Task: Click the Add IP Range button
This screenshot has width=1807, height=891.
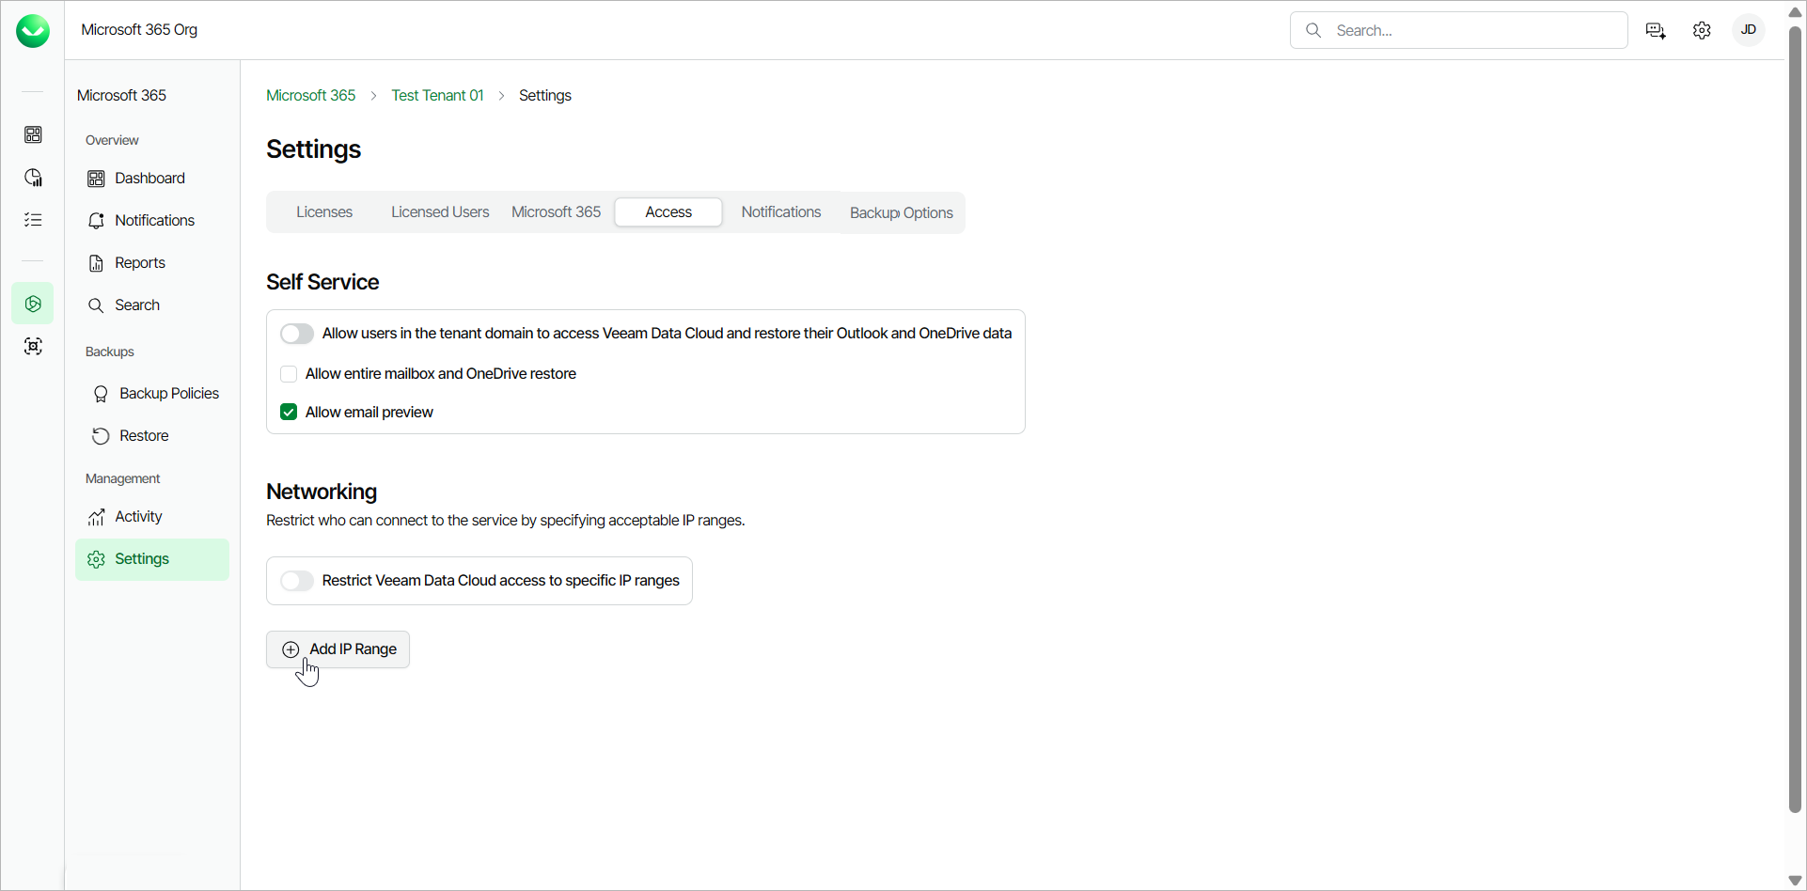Action: click(x=338, y=649)
